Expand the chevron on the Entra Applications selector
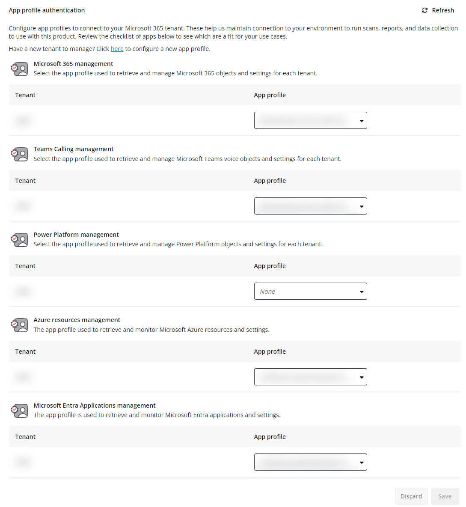466x507 pixels. point(361,462)
